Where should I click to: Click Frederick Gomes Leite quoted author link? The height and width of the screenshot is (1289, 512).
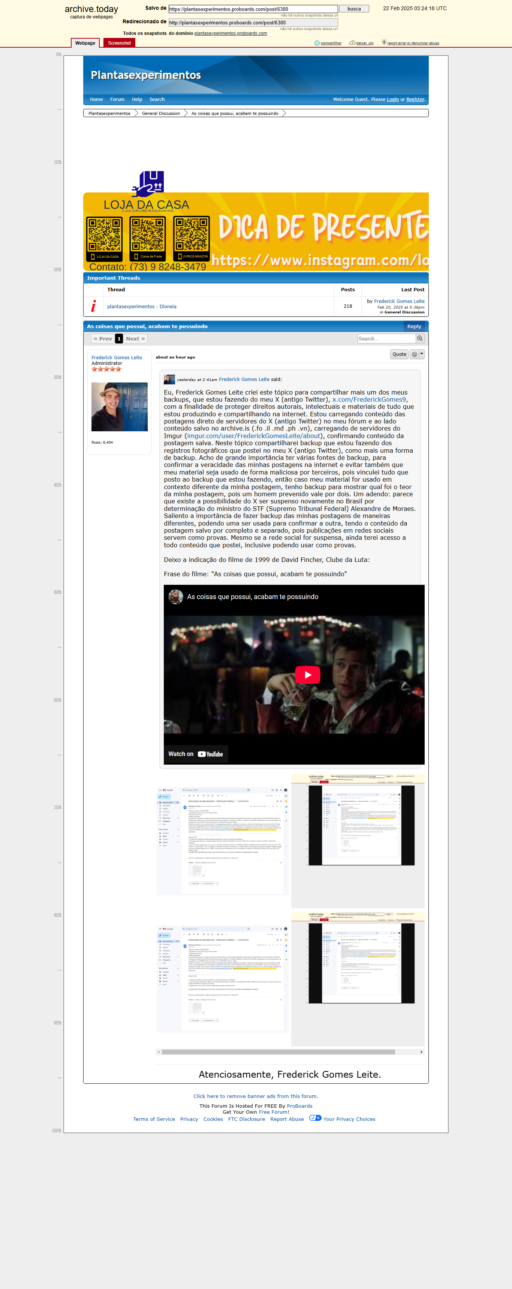click(x=244, y=379)
